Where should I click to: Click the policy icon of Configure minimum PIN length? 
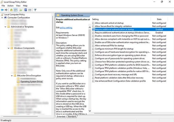pos(93,49)
